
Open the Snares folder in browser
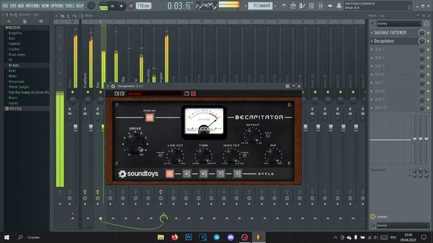click(x=14, y=103)
